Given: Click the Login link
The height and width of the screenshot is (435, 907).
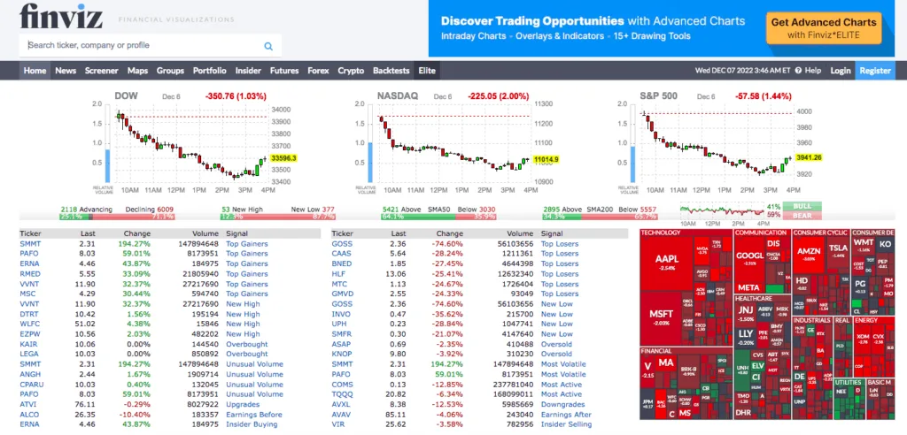Looking at the screenshot, I should (841, 71).
